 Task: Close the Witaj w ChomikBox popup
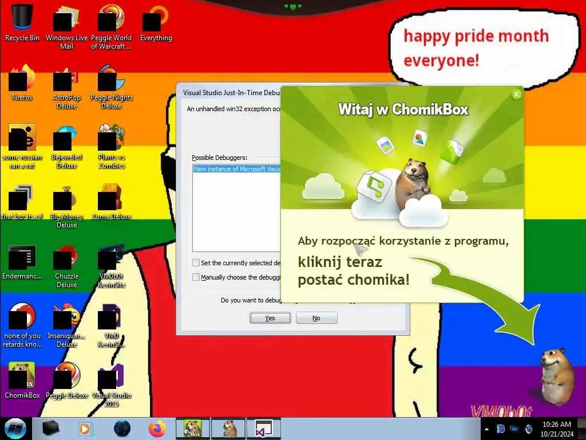click(x=516, y=95)
